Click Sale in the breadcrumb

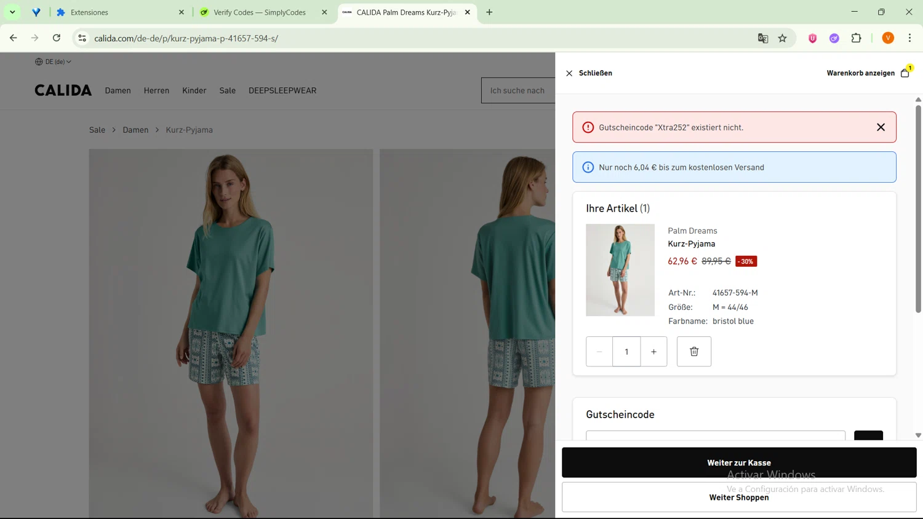(97, 130)
